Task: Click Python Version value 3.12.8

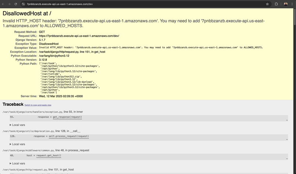Action: pos(43,60)
